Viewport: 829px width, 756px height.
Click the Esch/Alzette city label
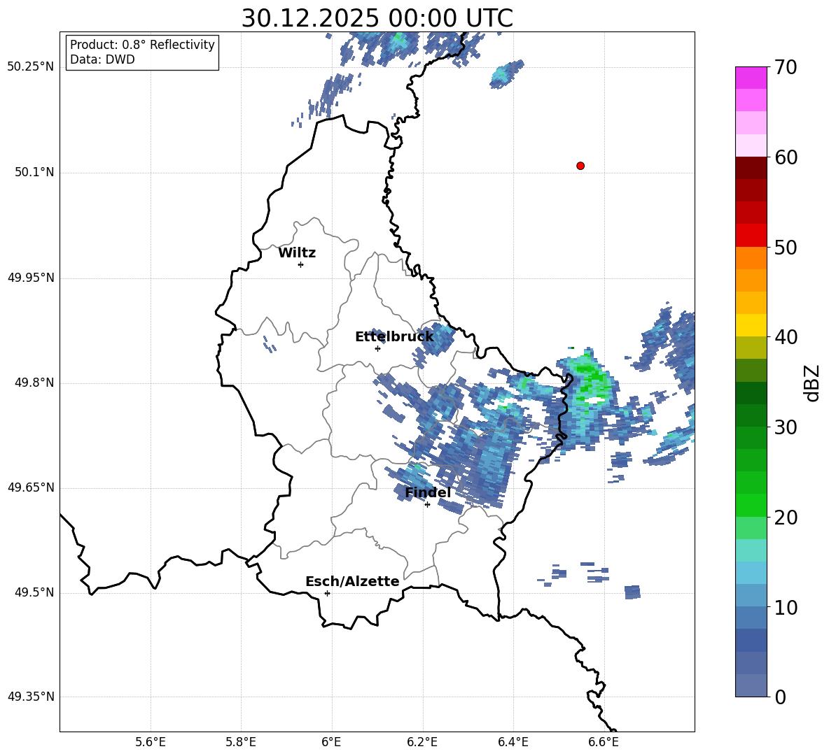pyautogui.click(x=352, y=581)
